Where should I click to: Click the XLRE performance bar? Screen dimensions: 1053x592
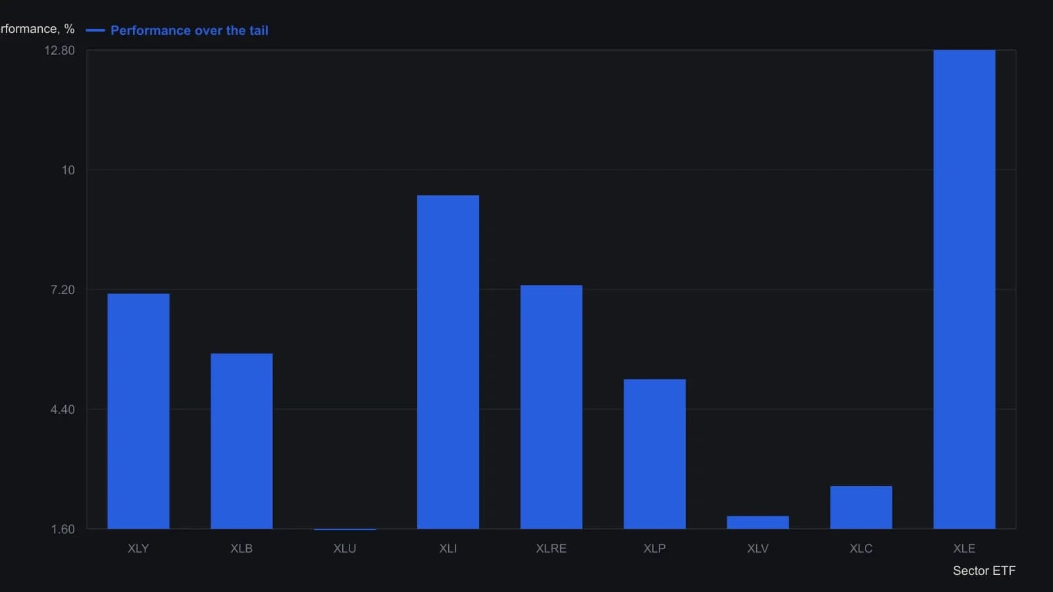(x=552, y=407)
